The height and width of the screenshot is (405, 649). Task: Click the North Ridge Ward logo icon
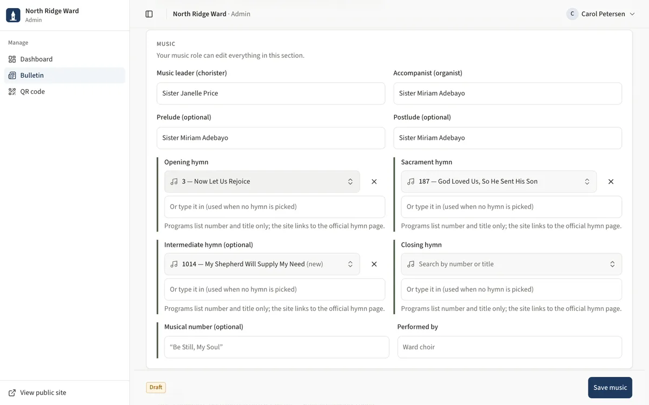(x=13, y=15)
